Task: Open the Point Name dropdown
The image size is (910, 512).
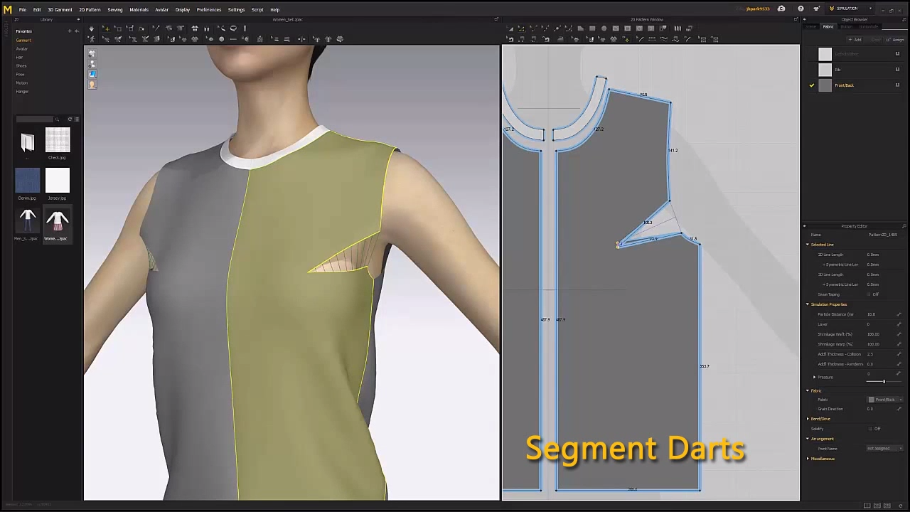Action: (884, 448)
